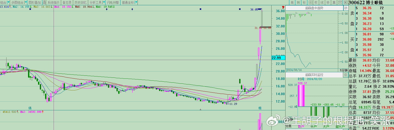Click the red question mark icon
This screenshot has width=394, height=130.
[x=283, y=7]
